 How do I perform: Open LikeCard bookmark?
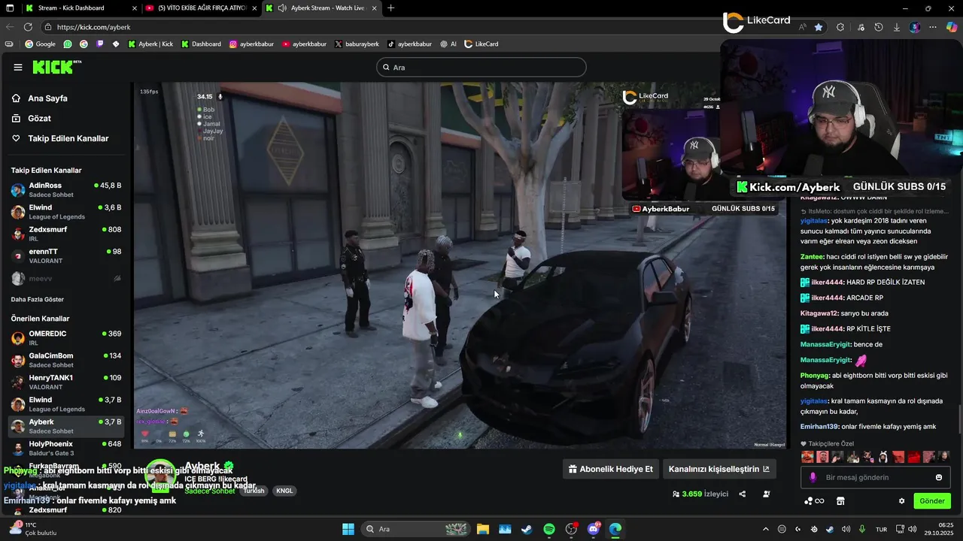(481, 44)
